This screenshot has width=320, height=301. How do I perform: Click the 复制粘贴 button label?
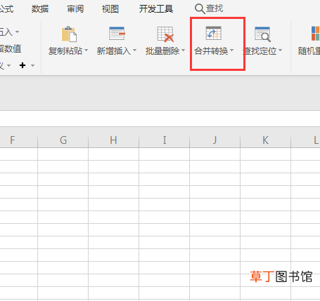[65, 51]
